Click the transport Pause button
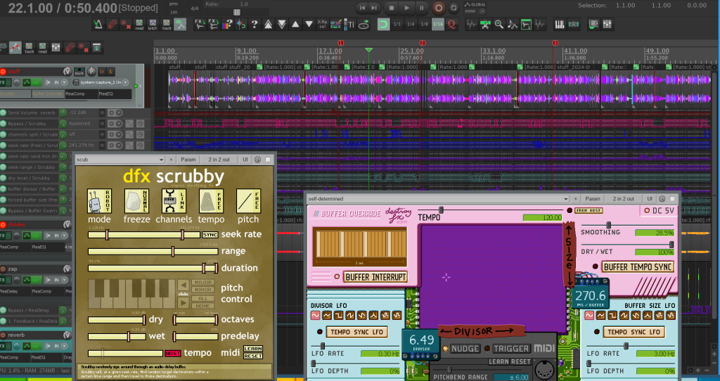Screen dimensions: 720x381 coord(422,7)
